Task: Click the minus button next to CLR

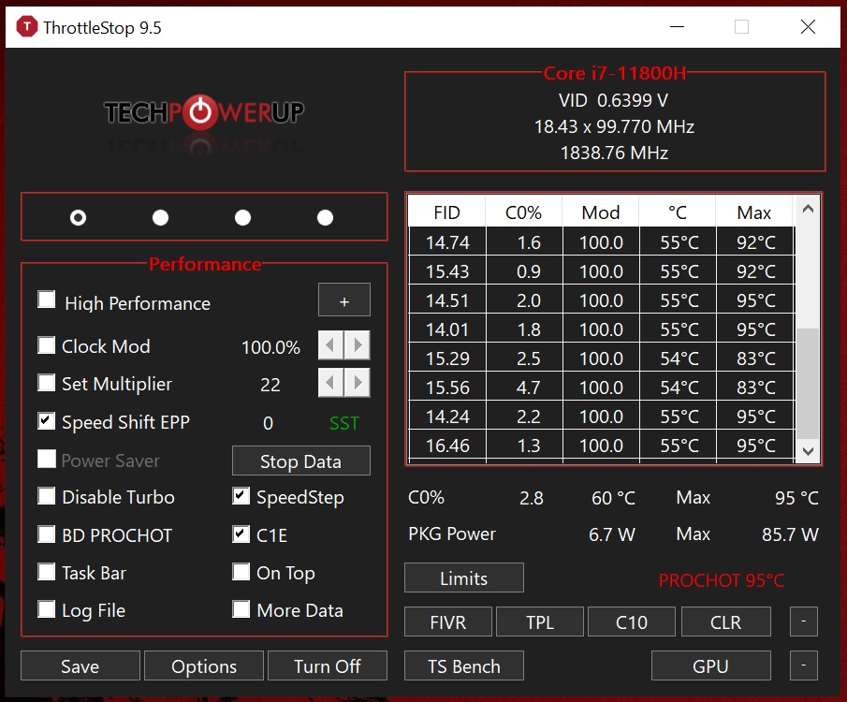Action: [804, 622]
